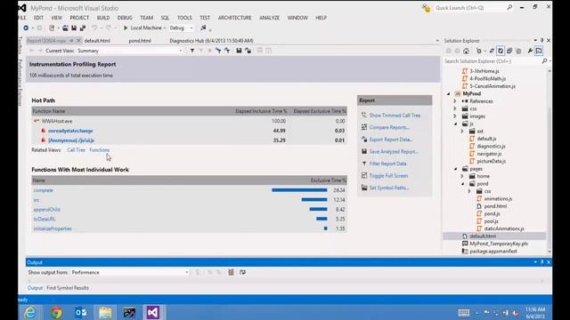Collapse the MyPond project node
570x320 pixels.
coord(449,93)
